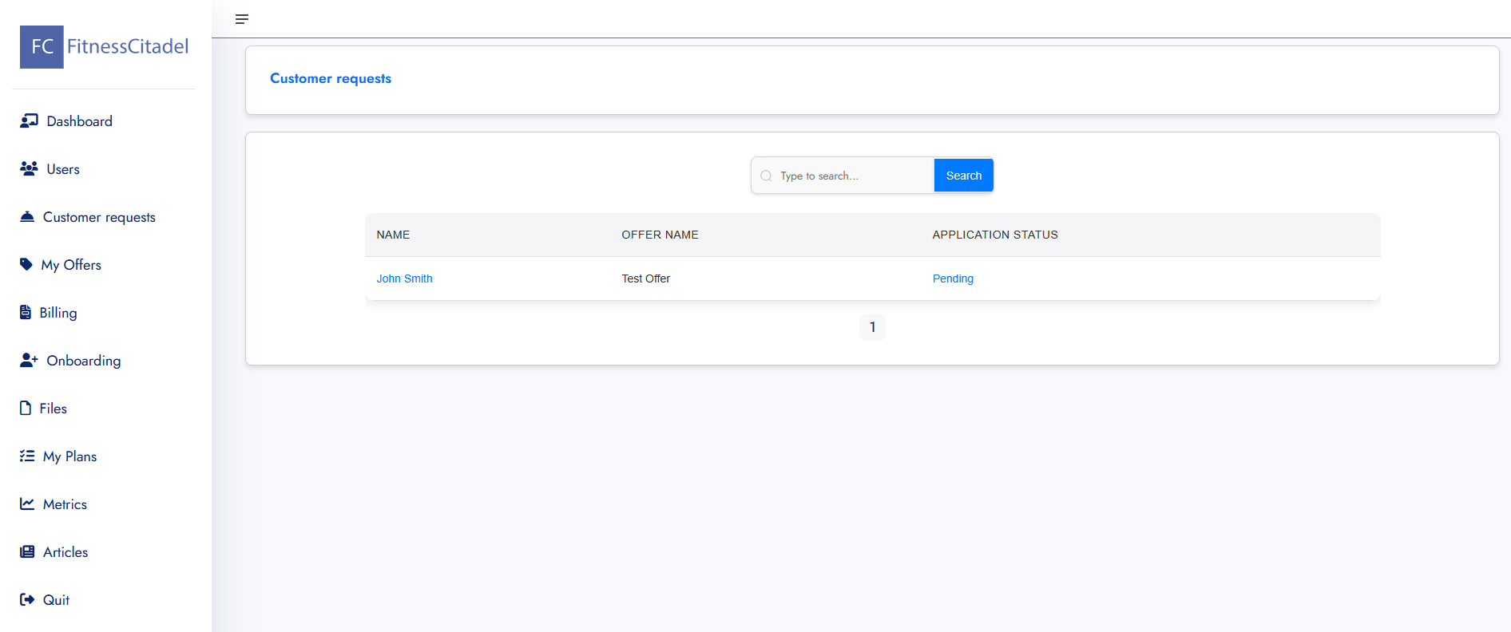Click the FitnessCitadel logo
The image size is (1511, 632).
coord(104,47)
